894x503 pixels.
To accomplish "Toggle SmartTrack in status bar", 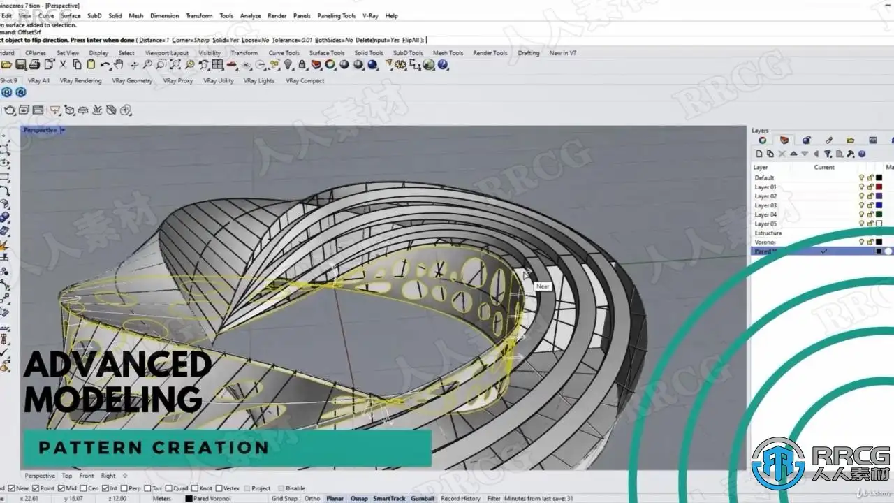I will click(389, 498).
